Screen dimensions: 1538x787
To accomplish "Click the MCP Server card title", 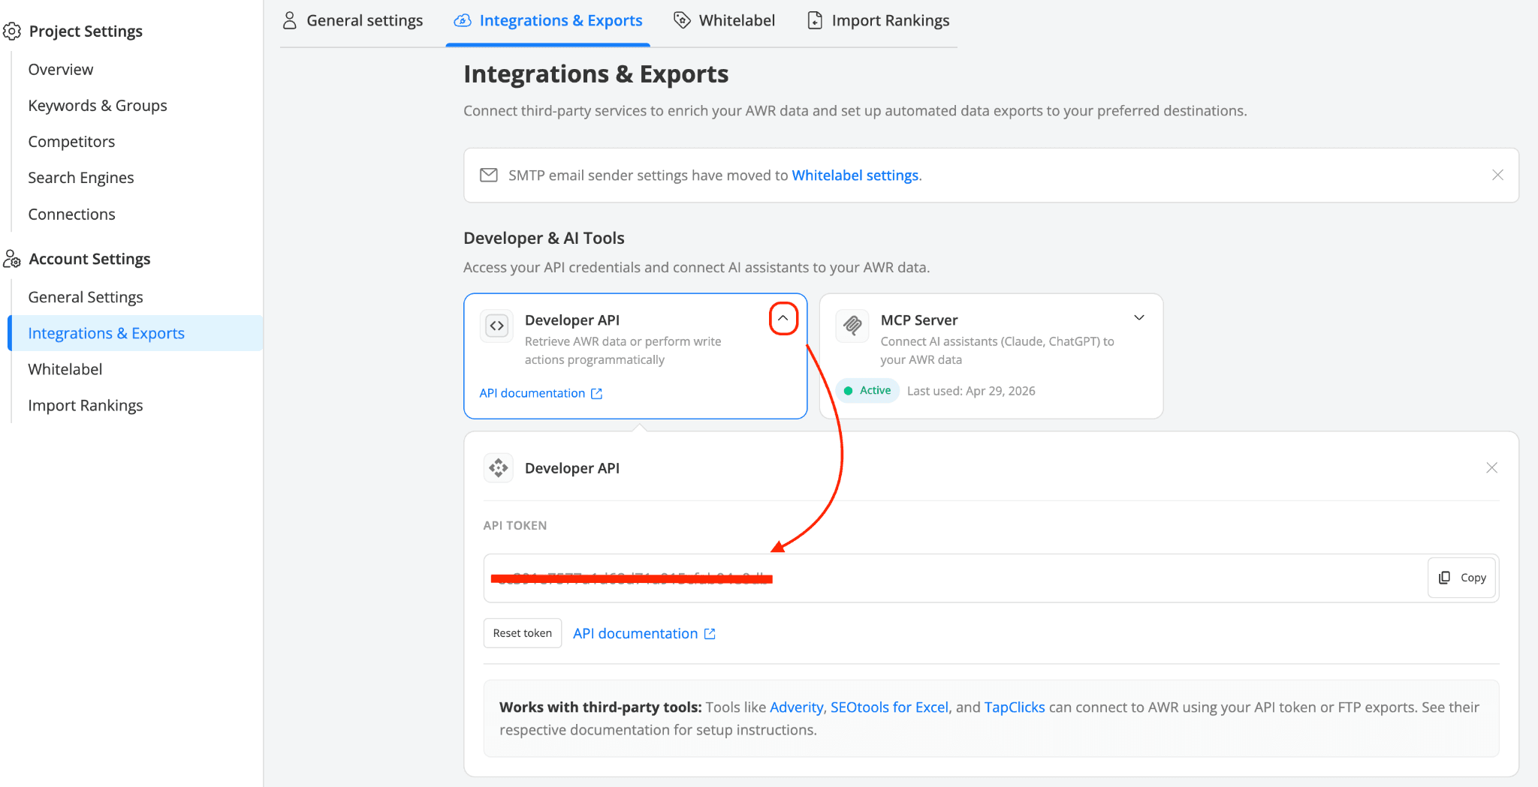I will click(x=919, y=320).
